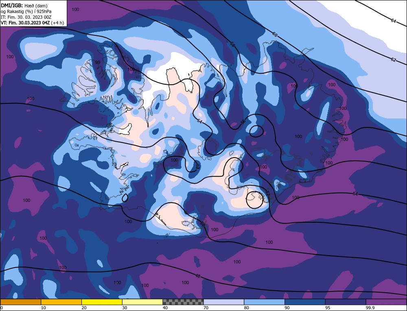407x311 pixels.
Task: Click the '90' legend tick label
Action: pyautogui.click(x=287, y=308)
